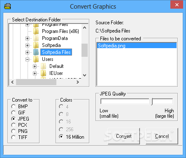Select the Default folder label

click(x=56, y=66)
